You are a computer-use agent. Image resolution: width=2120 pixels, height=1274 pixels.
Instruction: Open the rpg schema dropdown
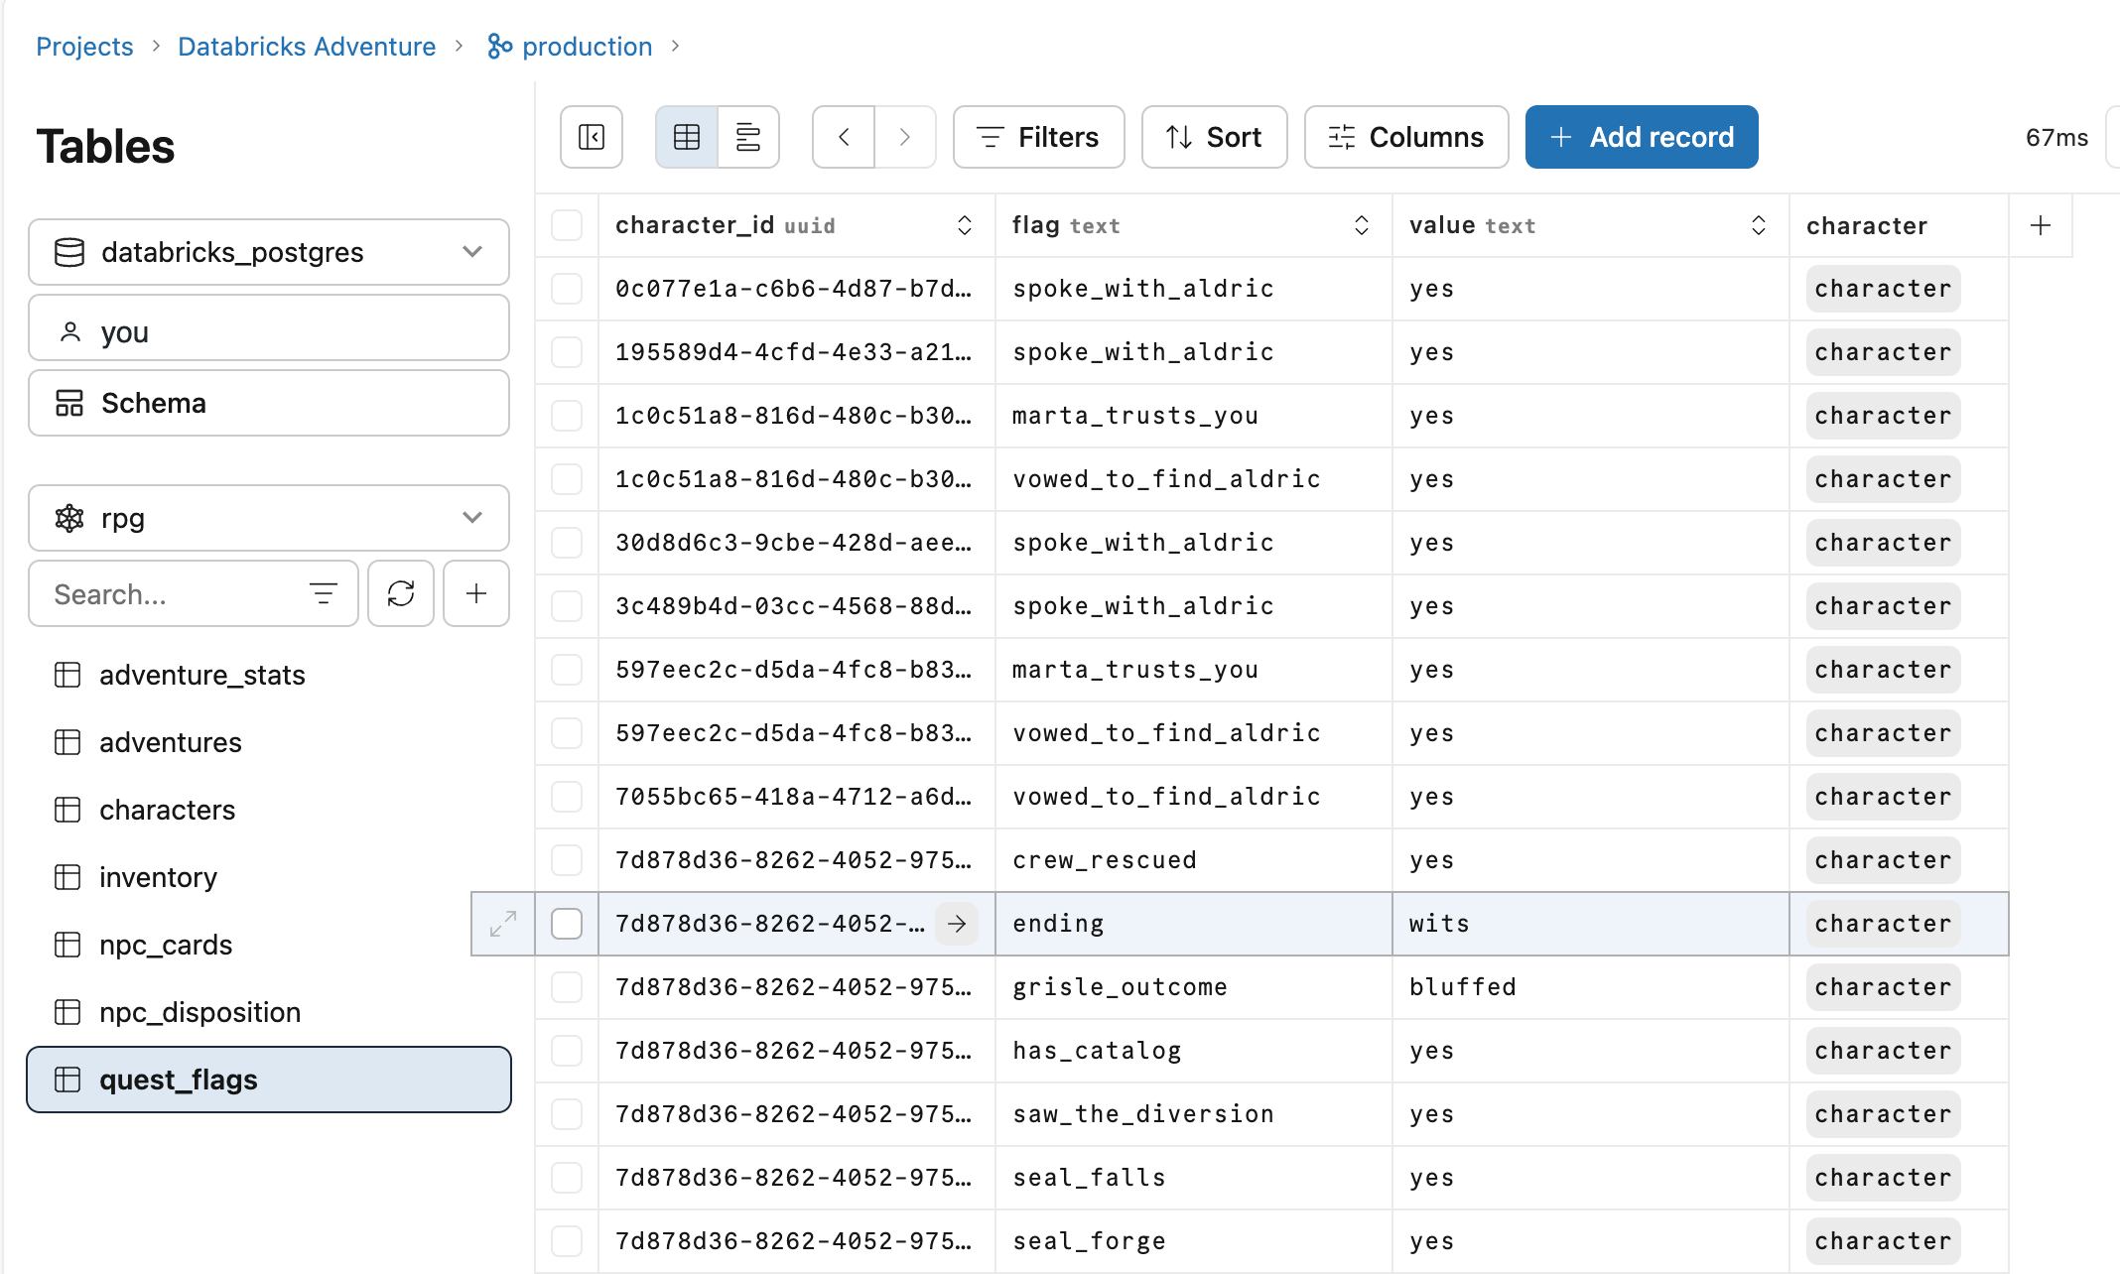[x=269, y=518]
